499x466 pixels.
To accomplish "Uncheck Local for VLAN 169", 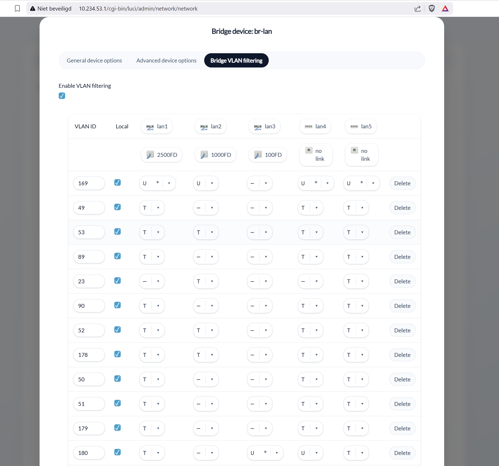I will click(x=118, y=183).
